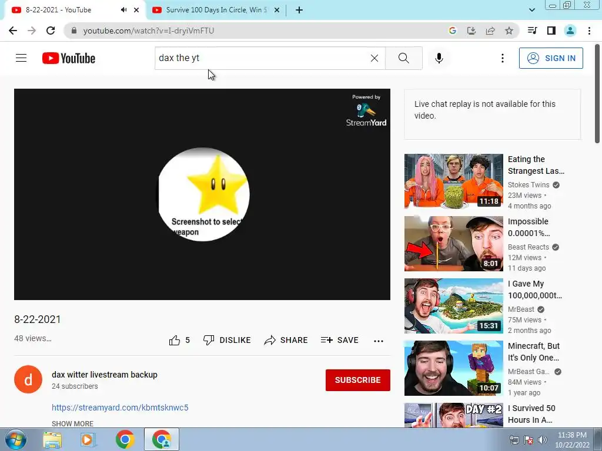
Task: Open the 'd' channel avatar
Action: [28, 379]
